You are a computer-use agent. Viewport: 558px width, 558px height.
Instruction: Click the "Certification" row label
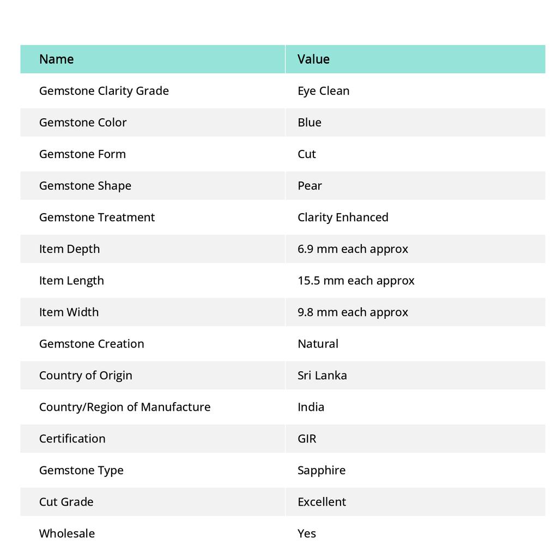tap(72, 439)
